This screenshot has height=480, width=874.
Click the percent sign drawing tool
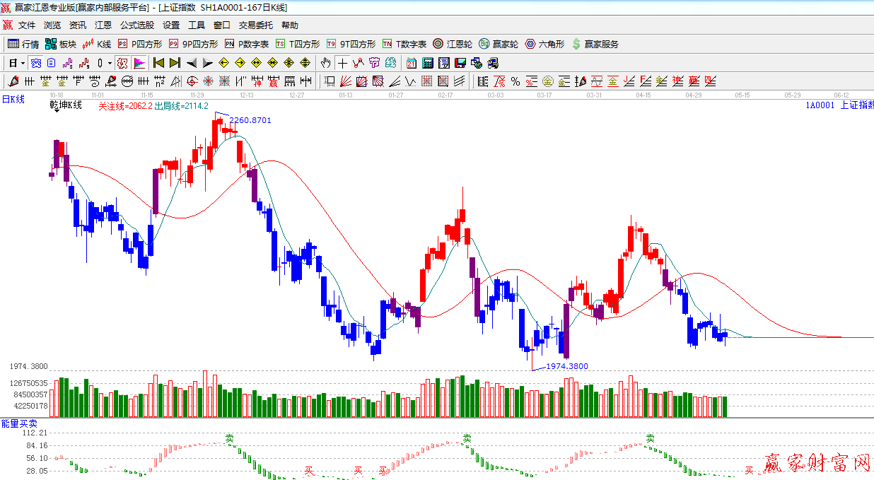click(x=515, y=81)
